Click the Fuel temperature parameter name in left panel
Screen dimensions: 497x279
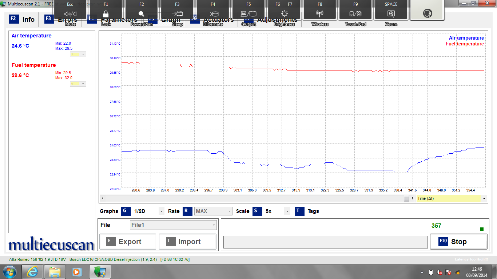(x=34, y=65)
